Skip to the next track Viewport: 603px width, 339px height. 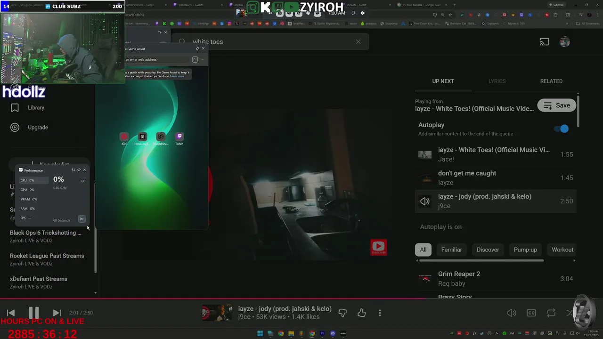coord(57,313)
